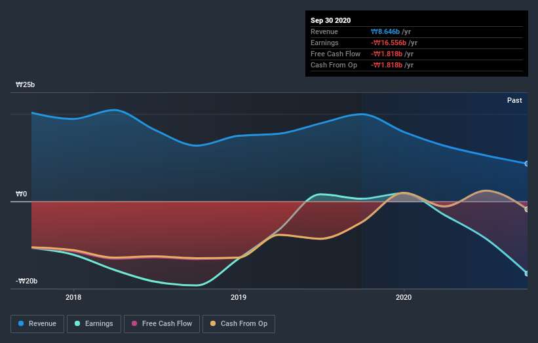Click the Cash From Op value in the tooltip
Viewport: 538px width, 343px height.
pos(387,65)
